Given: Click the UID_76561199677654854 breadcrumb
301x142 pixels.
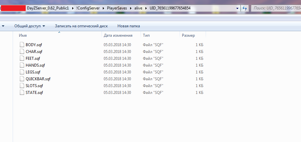Looking at the screenshot, I should click(x=170, y=8).
